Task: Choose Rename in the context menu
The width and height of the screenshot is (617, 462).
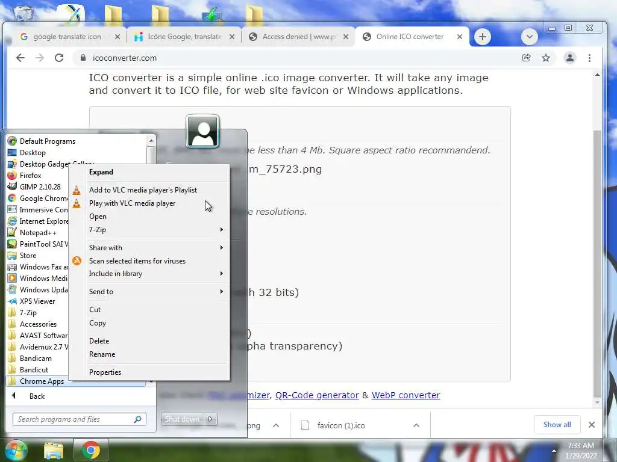Action: (x=149, y=354)
